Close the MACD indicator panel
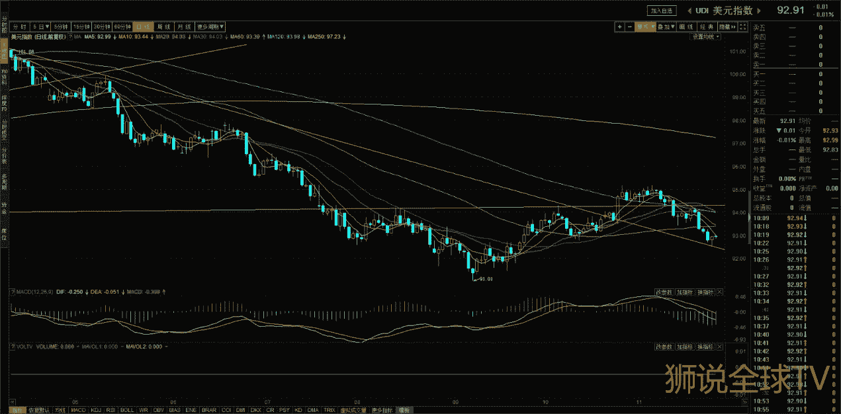 pyautogui.click(x=720, y=292)
